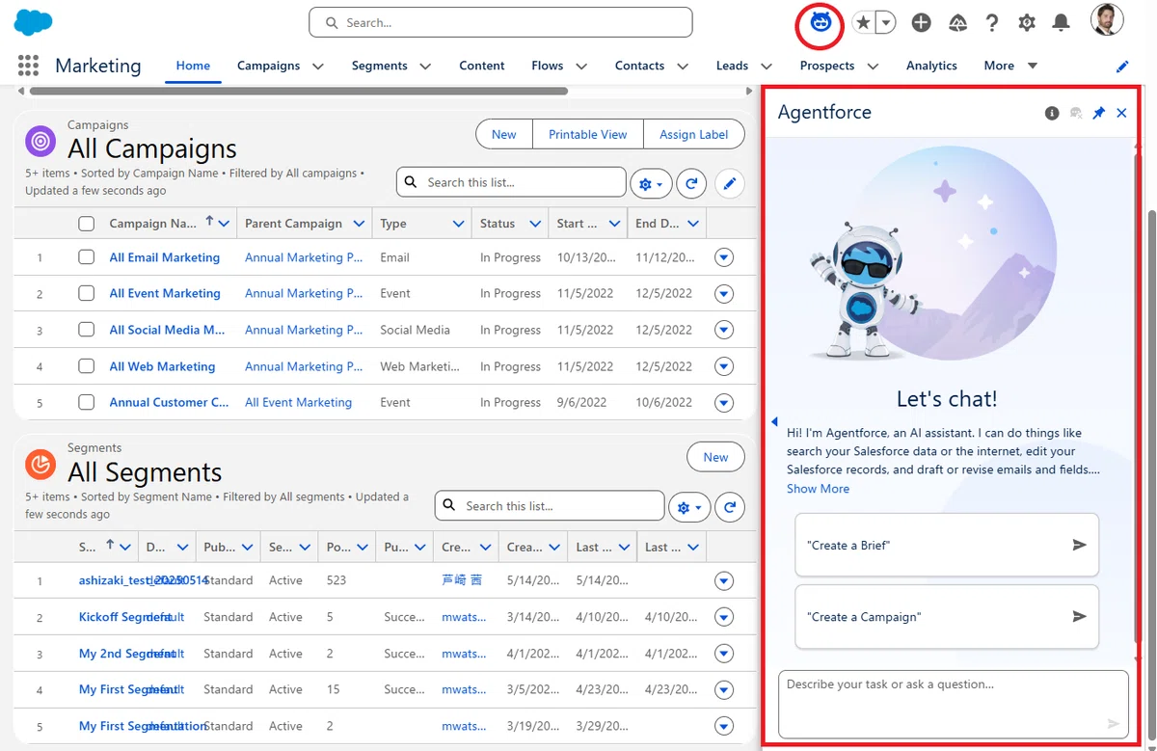Expand the Leads tab chevron
Image resolution: width=1157 pixels, height=751 pixels.
coord(767,67)
